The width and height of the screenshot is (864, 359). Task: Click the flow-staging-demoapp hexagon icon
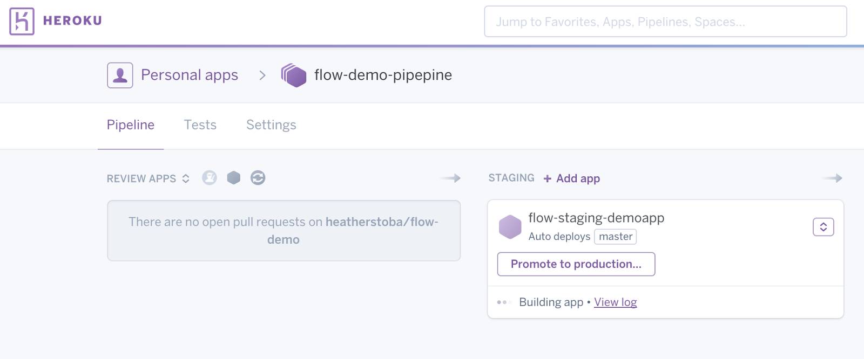510,227
